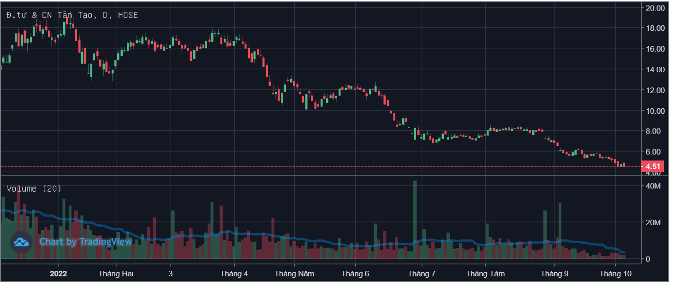Image resolution: width=673 pixels, height=286 pixels.
Task: Click the 20M volume scale label
Action: pyautogui.click(x=655, y=222)
